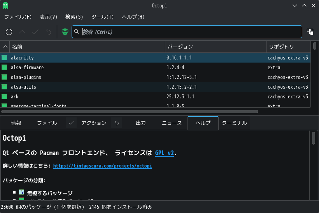The image size is (319, 213).
Task: Focus the 検索 (Ctrl+L) search field
Action: (x=187, y=32)
